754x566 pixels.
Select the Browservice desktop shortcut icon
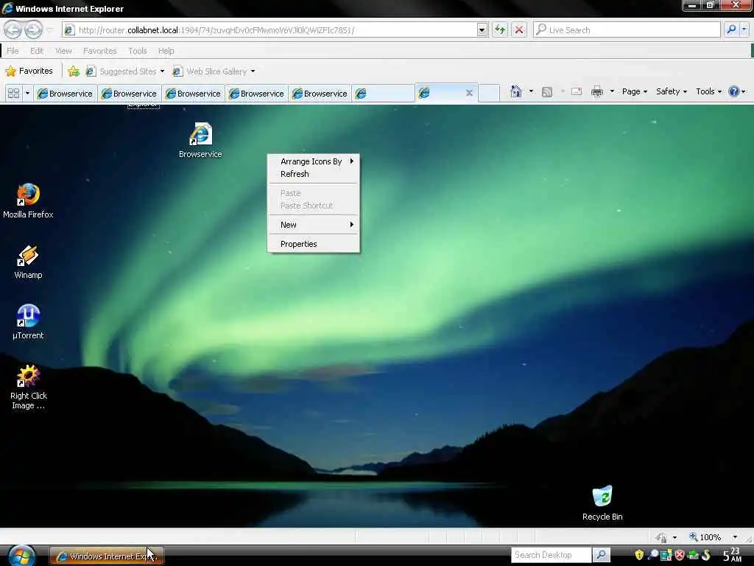point(200,140)
